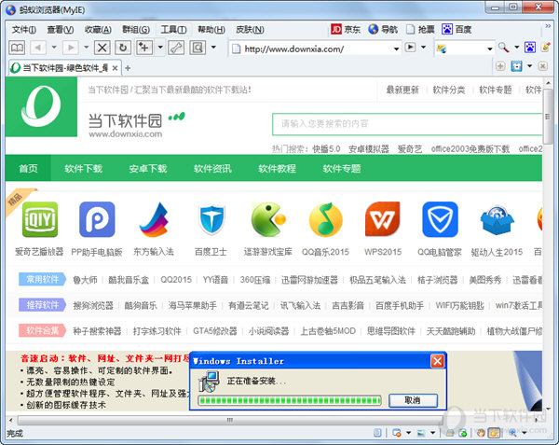The height and width of the screenshot is (445, 559).
Task: Stop page loading with the X button
Action: pos(102,48)
